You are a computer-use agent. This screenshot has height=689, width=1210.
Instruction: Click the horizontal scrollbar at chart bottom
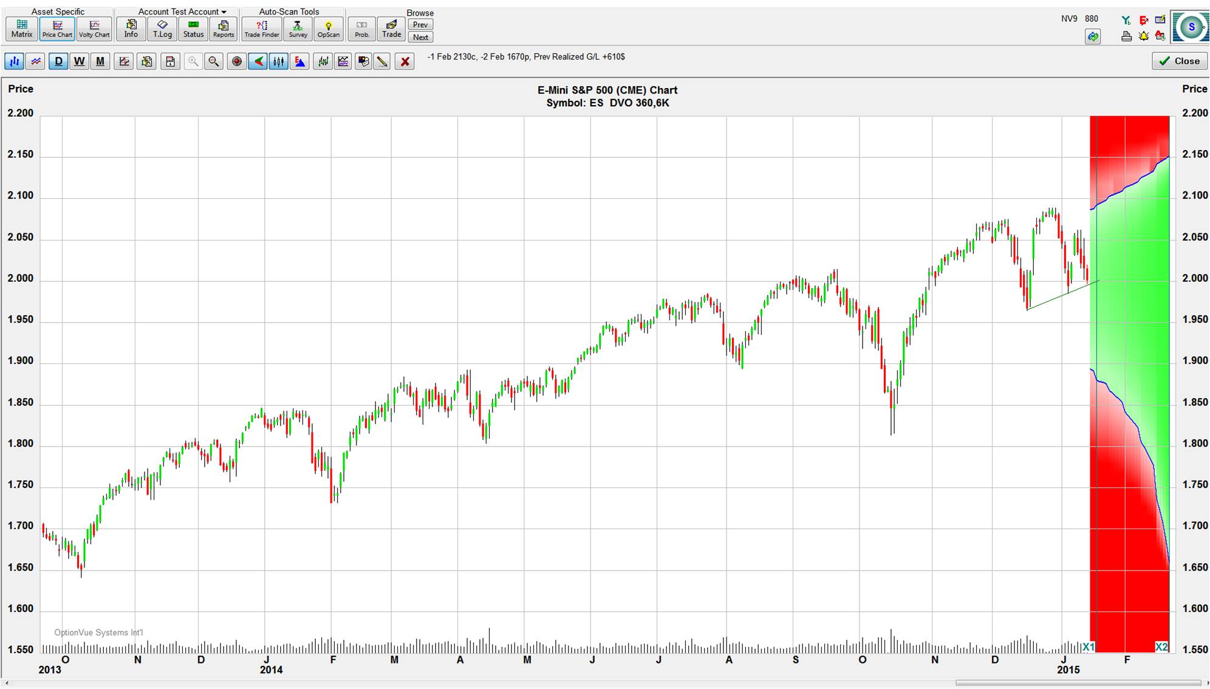[x=1078, y=683]
